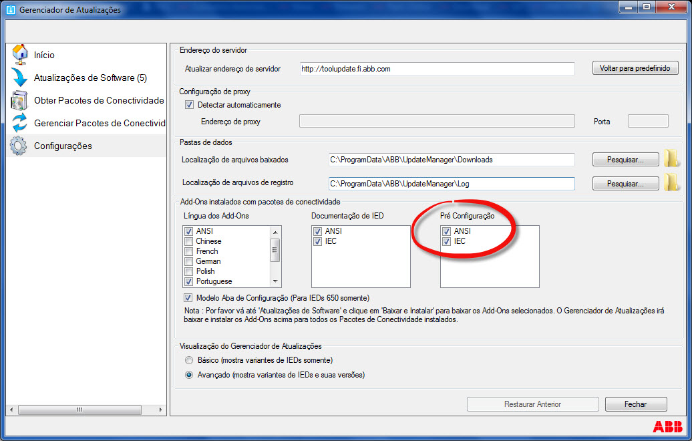Click the Início home icon
Screen dimensions: 692x441
[x=19, y=54]
